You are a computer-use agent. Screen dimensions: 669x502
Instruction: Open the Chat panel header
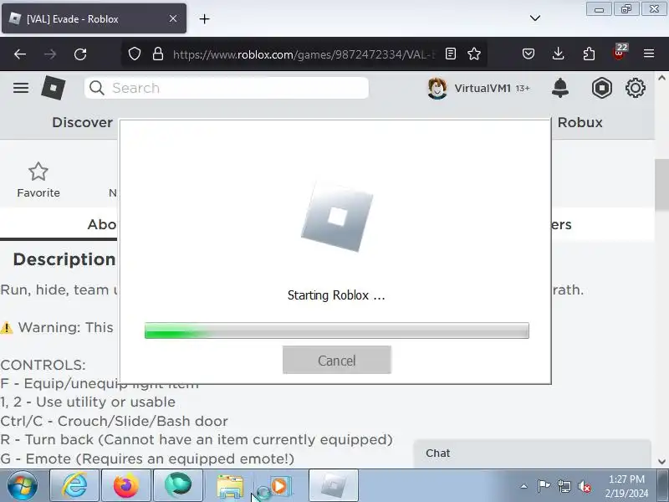pyautogui.click(x=532, y=453)
